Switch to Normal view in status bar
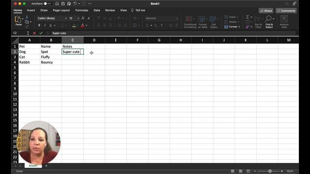This screenshot has width=310, height=174. click(232, 171)
